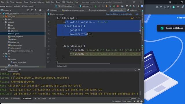The image size is (185, 104).
Task: Click Open for Editing in Android Studio link
Action: [119, 14]
